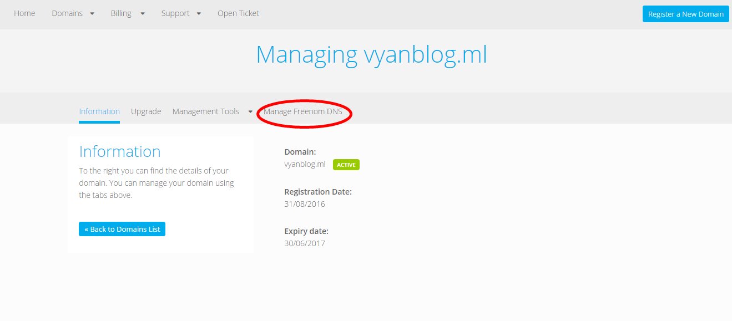Click the expiry date 30/06/2017
Image resolution: width=732 pixels, height=321 pixels.
pyautogui.click(x=305, y=243)
